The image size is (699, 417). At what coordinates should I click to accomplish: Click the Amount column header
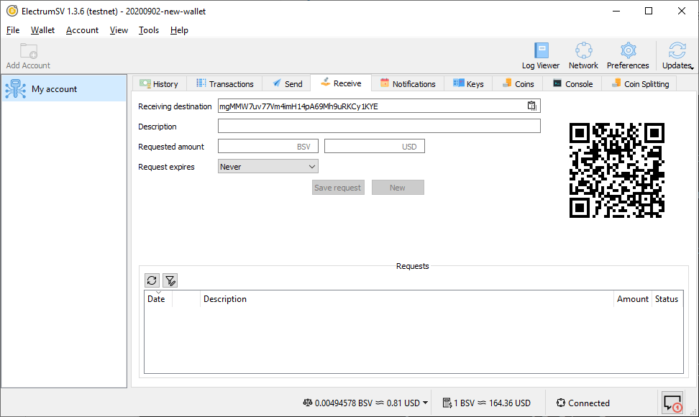pos(632,299)
